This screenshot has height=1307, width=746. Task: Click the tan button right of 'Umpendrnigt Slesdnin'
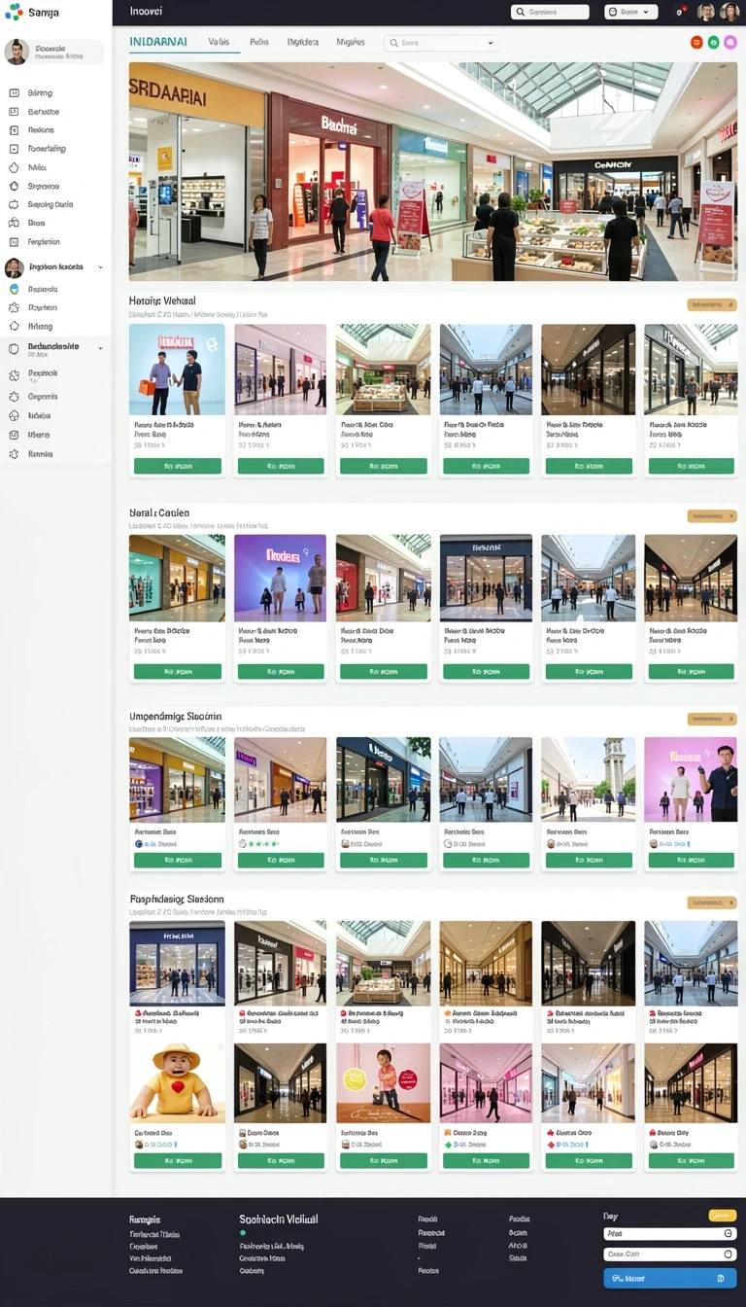tap(712, 720)
